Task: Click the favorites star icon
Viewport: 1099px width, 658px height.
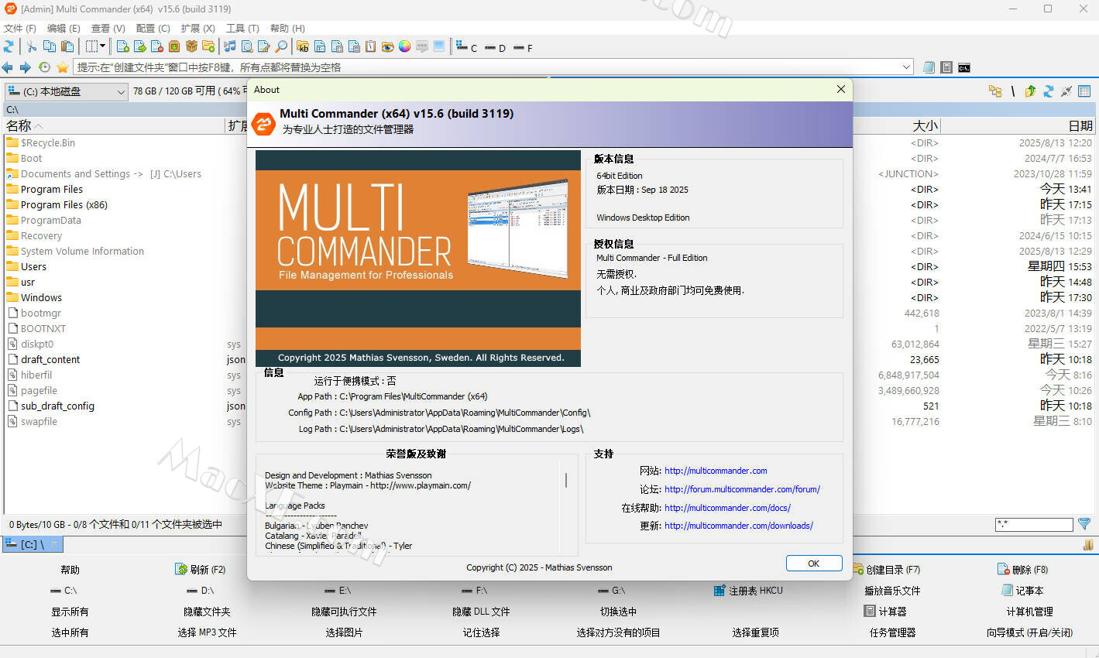Action: [x=63, y=67]
